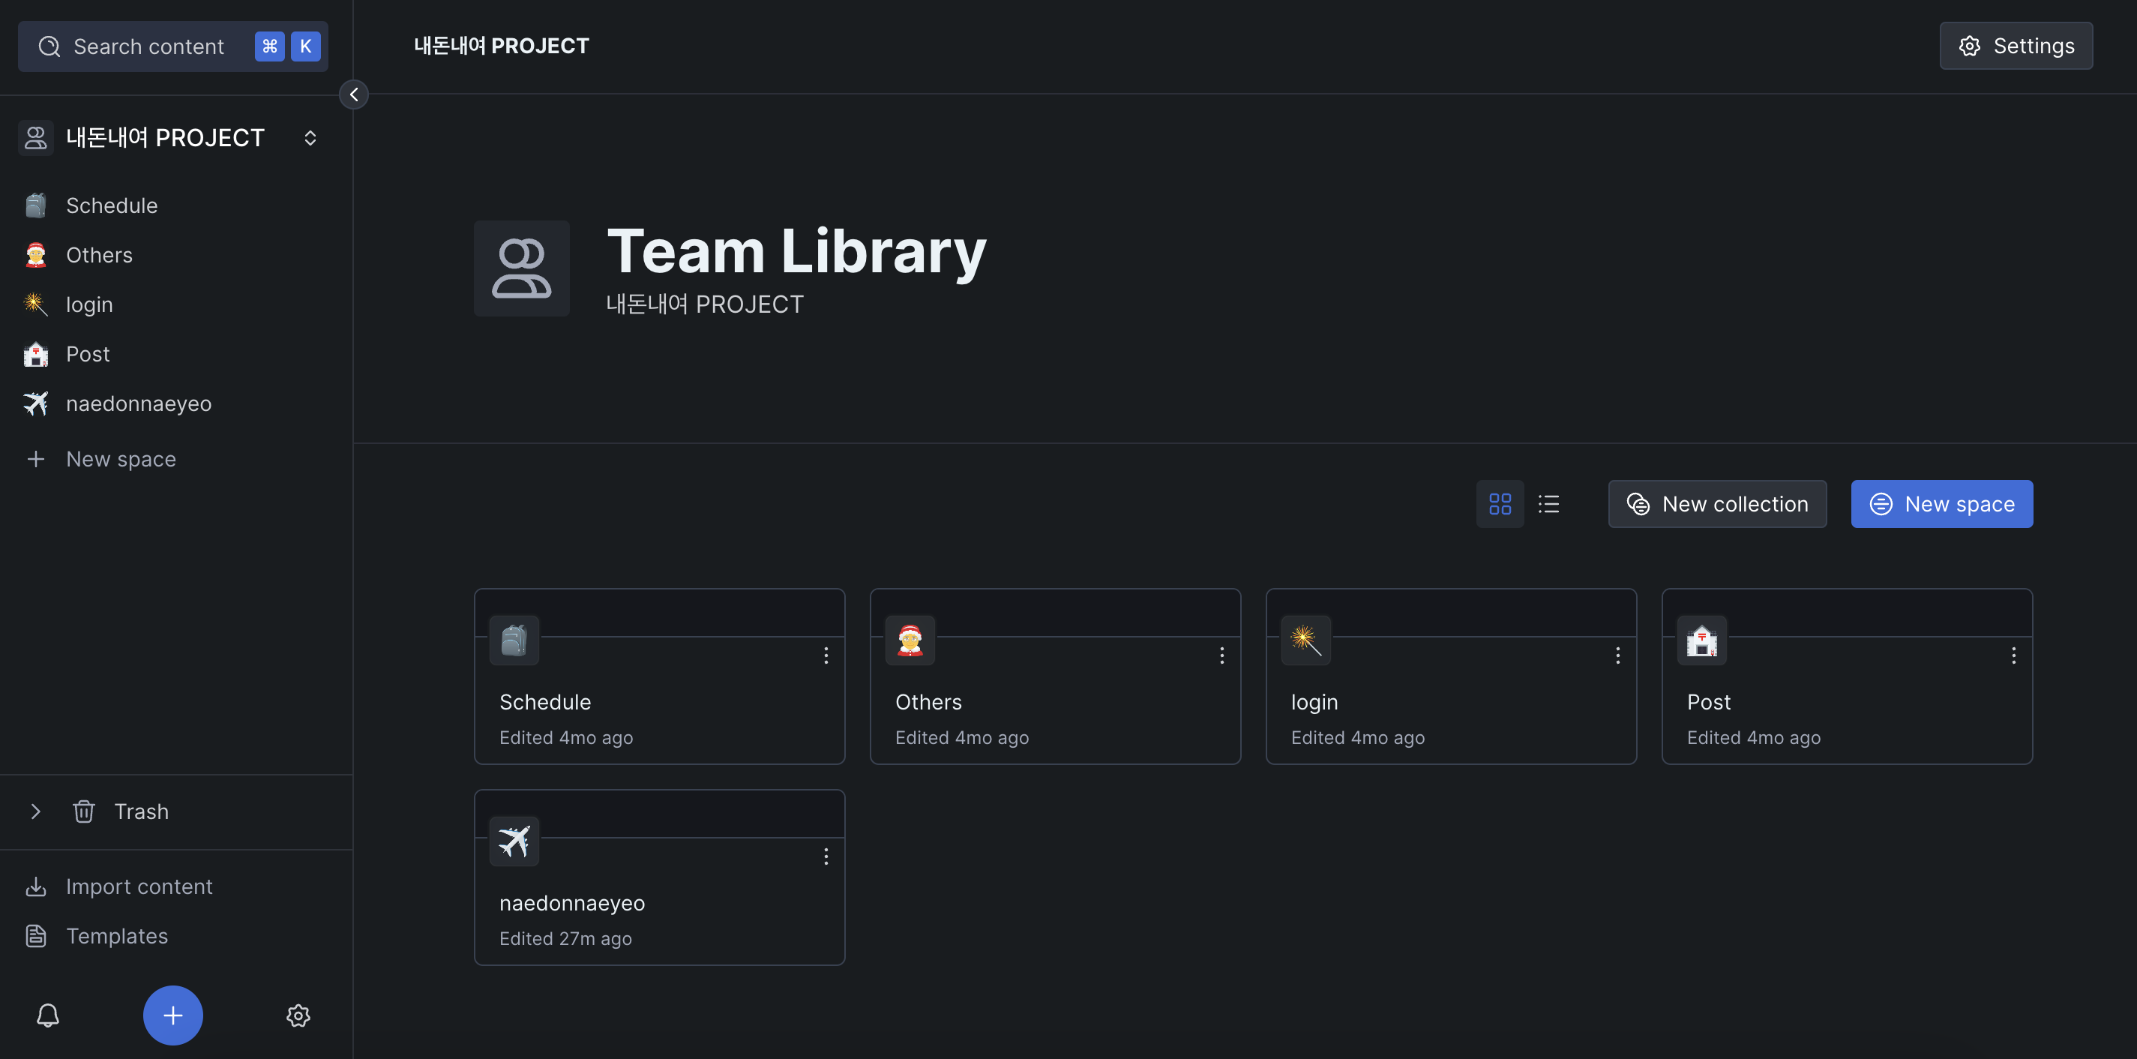The height and width of the screenshot is (1059, 2137).
Task: Switch to list view
Action: point(1548,504)
